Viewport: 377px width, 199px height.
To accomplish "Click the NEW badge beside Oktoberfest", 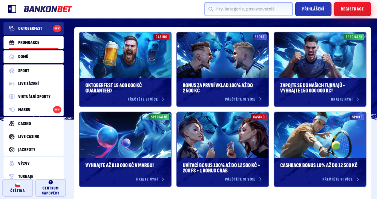I will 57,28.
